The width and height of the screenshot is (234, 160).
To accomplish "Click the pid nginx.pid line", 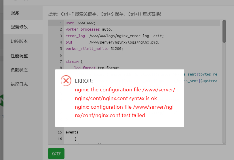I will (113, 42).
